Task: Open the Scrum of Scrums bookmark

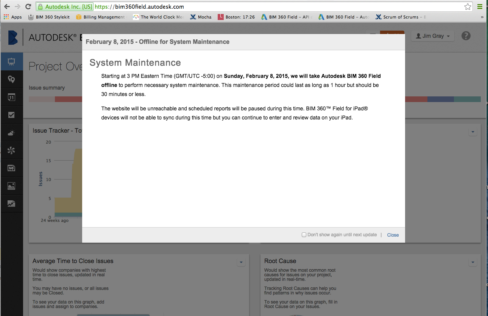Action: 401,17
